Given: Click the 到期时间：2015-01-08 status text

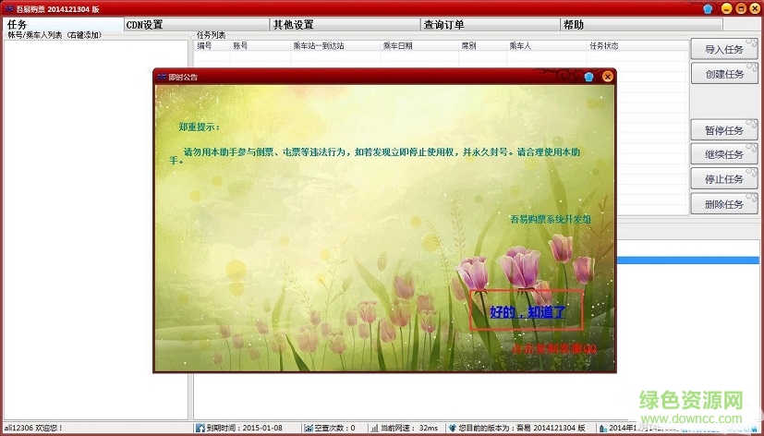Looking at the screenshot, I should (244, 428).
